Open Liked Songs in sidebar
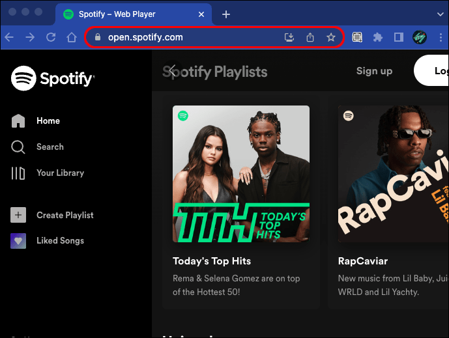The width and height of the screenshot is (449, 338). point(60,241)
